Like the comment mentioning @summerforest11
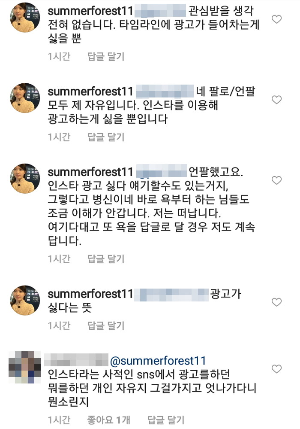 [277, 369]
